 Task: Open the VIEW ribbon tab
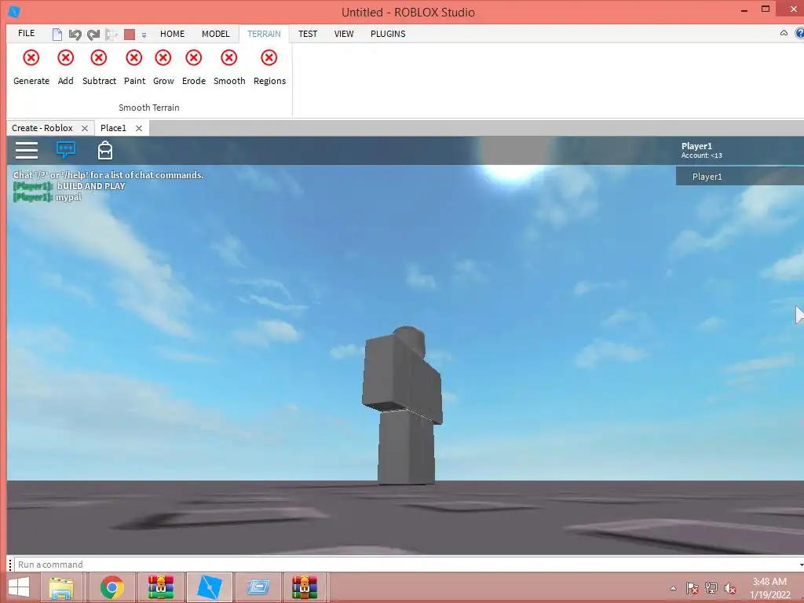344,34
